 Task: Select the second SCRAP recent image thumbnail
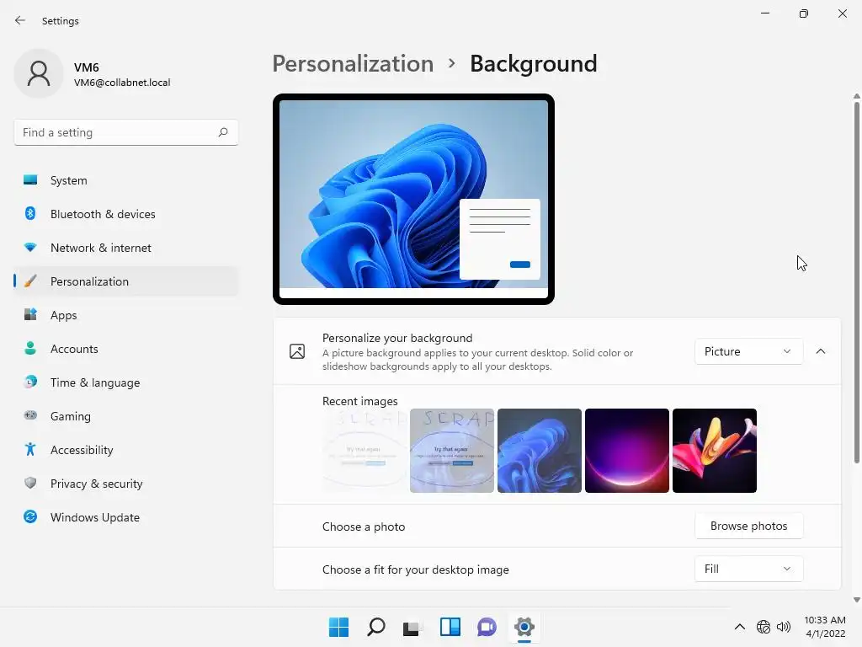coord(452,451)
